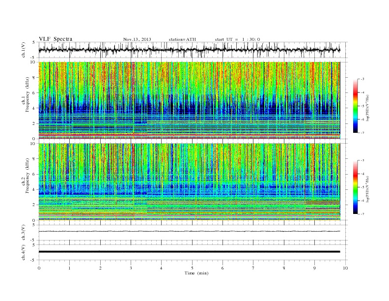Viewport: 389px width, 301px height.
Task: Click the time axis tick label '4'
Action: (x=161, y=268)
